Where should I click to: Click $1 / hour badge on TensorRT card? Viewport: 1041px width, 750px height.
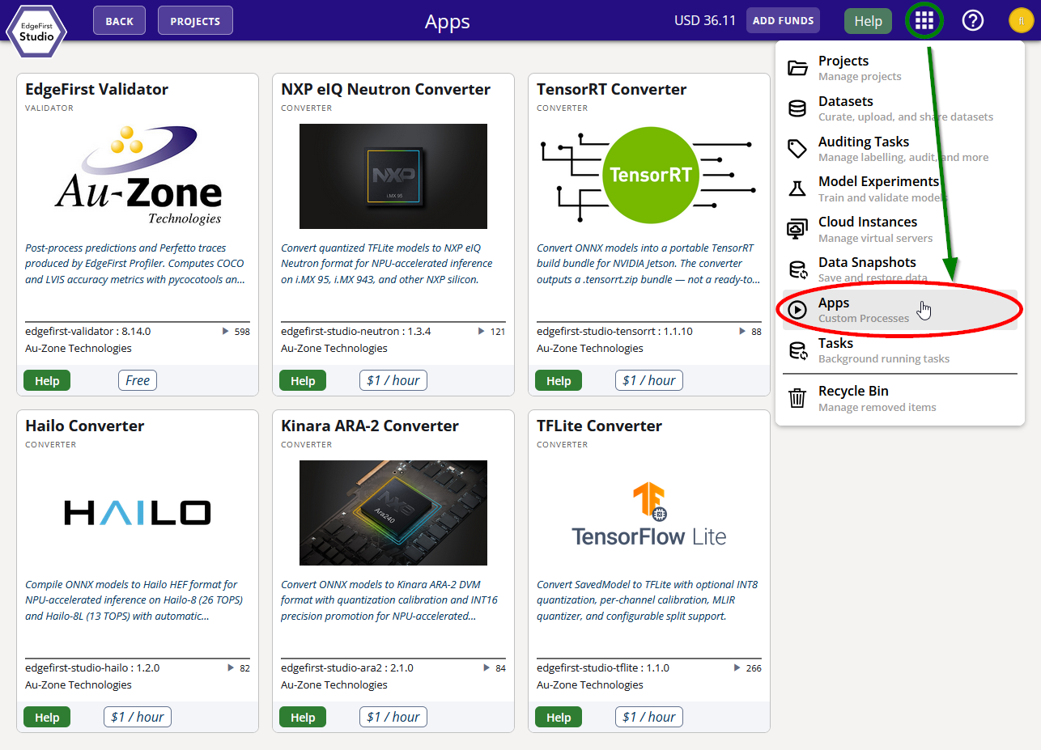(649, 380)
